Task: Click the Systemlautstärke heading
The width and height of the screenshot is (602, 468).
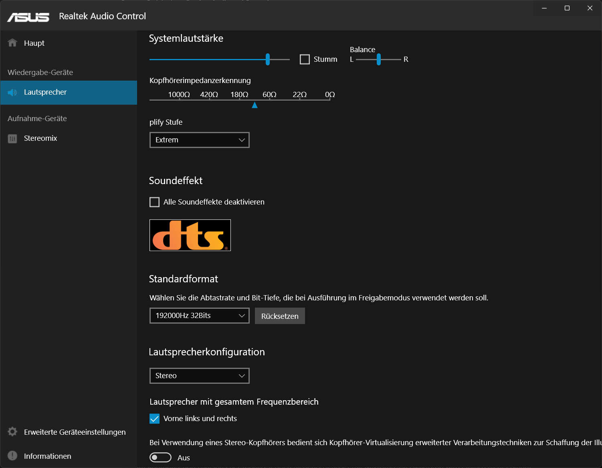Action: 186,38
